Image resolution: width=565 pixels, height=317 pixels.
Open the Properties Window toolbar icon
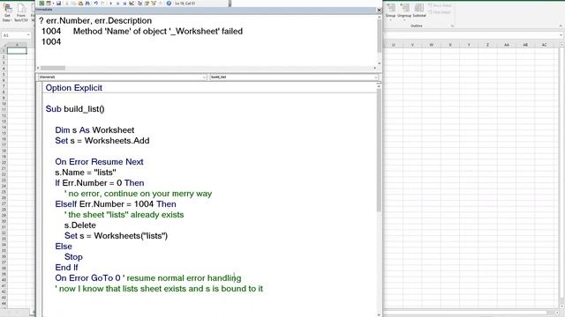[x=147, y=4]
